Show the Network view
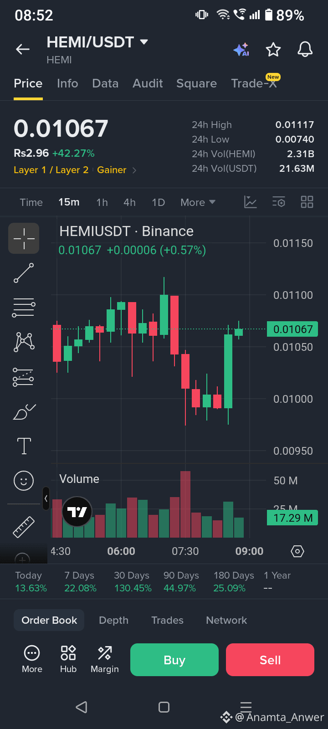The height and width of the screenshot is (729, 328). click(x=226, y=620)
